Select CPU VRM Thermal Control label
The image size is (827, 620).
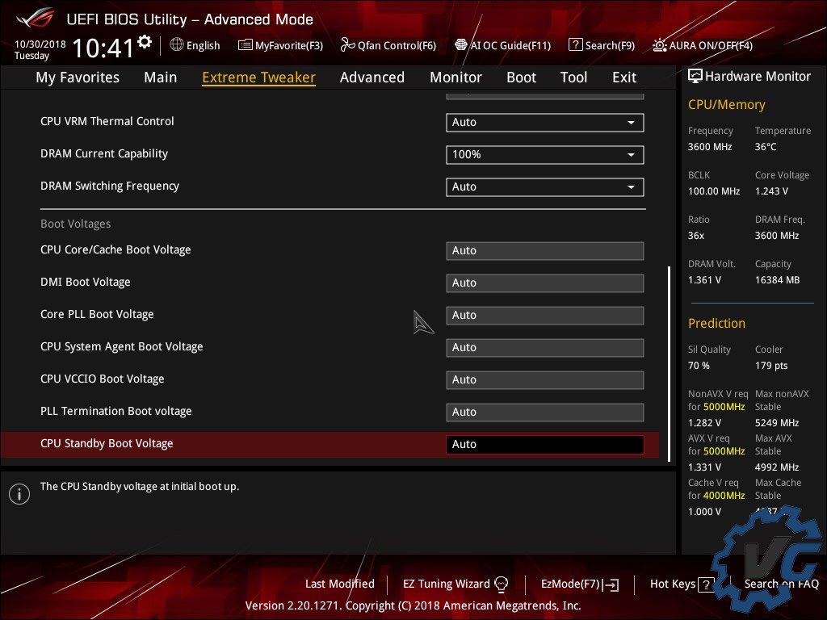click(107, 121)
